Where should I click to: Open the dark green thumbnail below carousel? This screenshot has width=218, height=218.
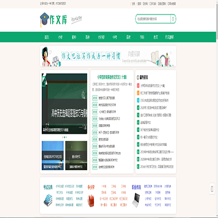pos(76,156)
